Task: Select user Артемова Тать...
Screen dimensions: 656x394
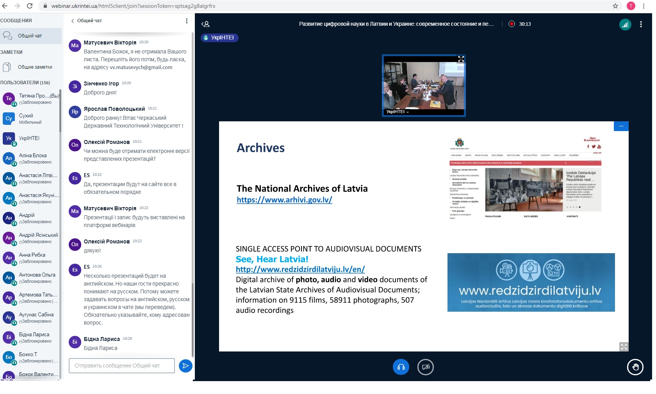Action: (x=30, y=298)
